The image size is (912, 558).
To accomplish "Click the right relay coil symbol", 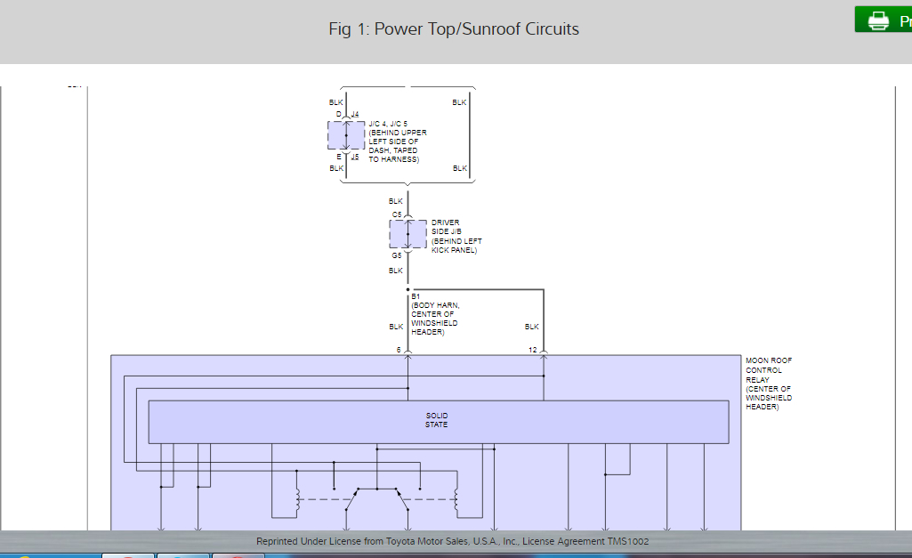I will pyautogui.click(x=456, y=501).
